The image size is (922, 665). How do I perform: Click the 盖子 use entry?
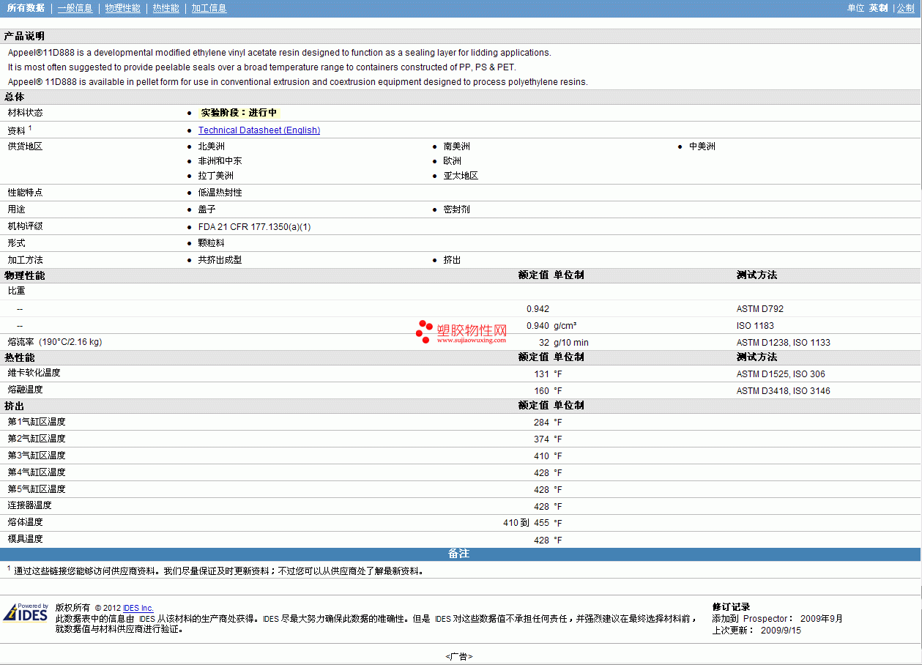tap(207, 209)
